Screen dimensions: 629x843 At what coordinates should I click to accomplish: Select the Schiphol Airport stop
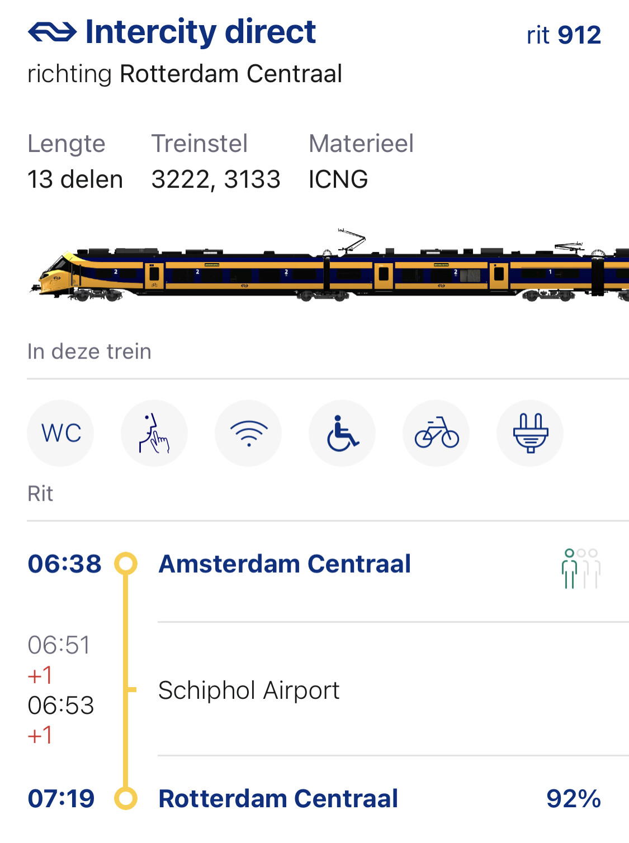pos(249,690)
